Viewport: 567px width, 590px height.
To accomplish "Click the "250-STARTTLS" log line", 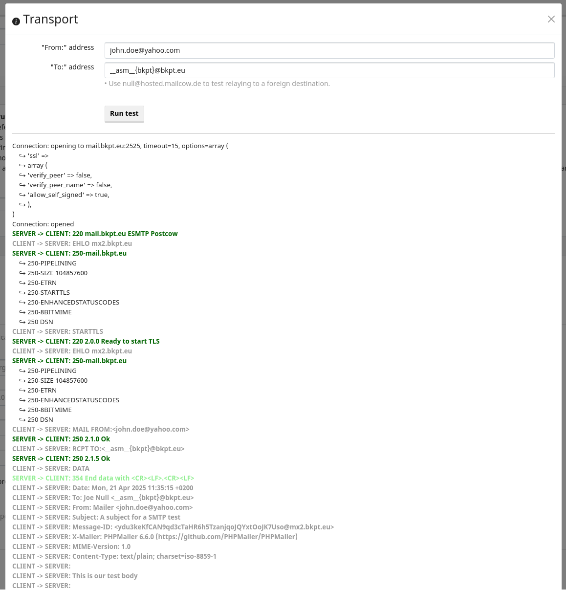I will tap(44, 292).
